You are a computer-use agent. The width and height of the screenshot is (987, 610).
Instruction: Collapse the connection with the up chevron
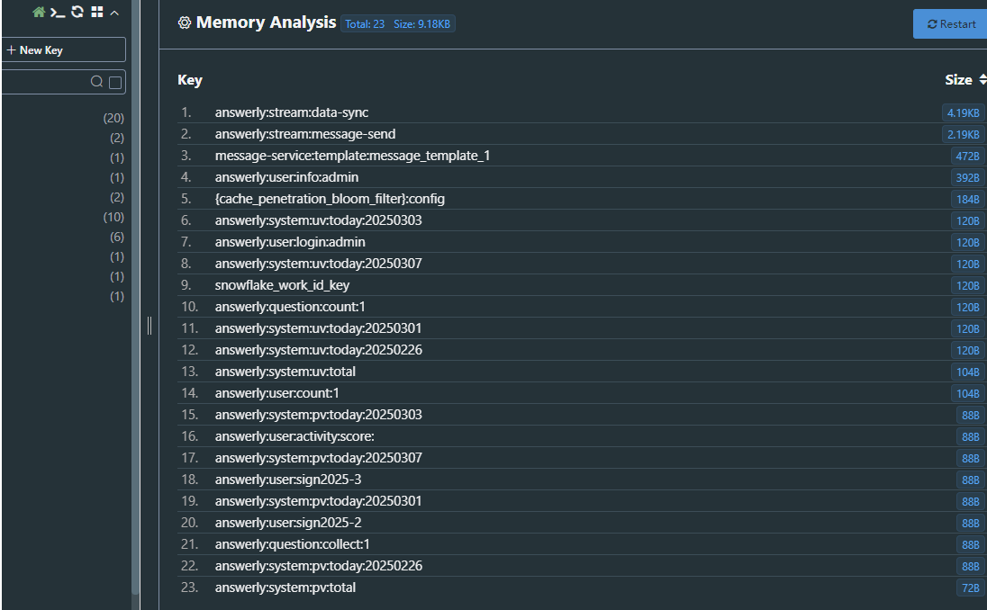pos(114,13)
